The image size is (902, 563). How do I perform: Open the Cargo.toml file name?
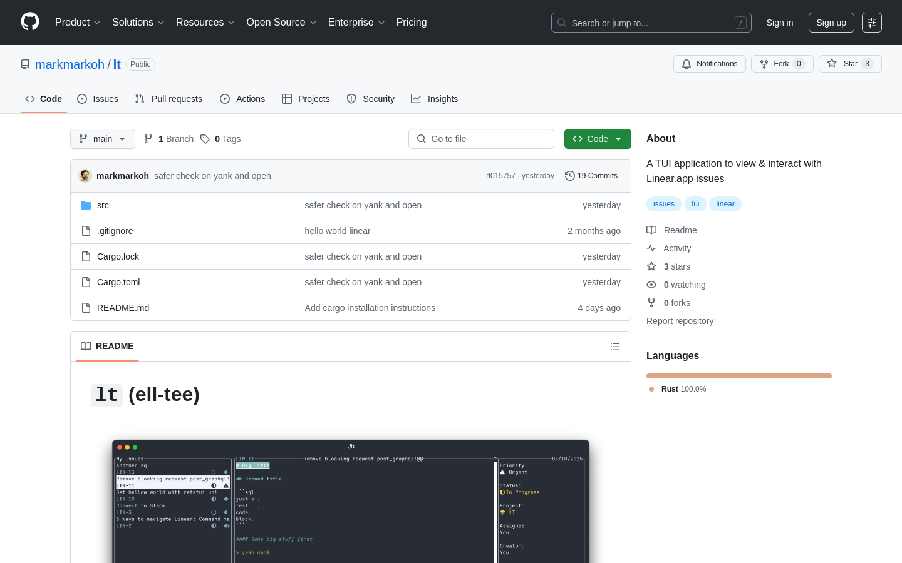pyautogui.click(x=118, y=282)
